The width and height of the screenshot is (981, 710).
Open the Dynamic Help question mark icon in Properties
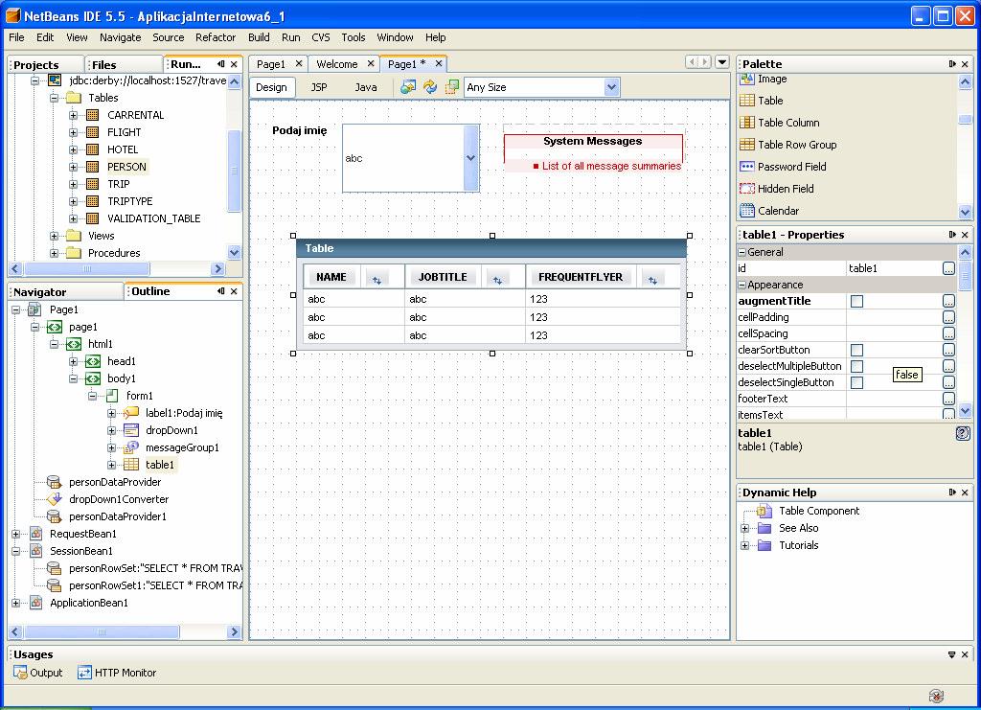[x=963, y=433]
